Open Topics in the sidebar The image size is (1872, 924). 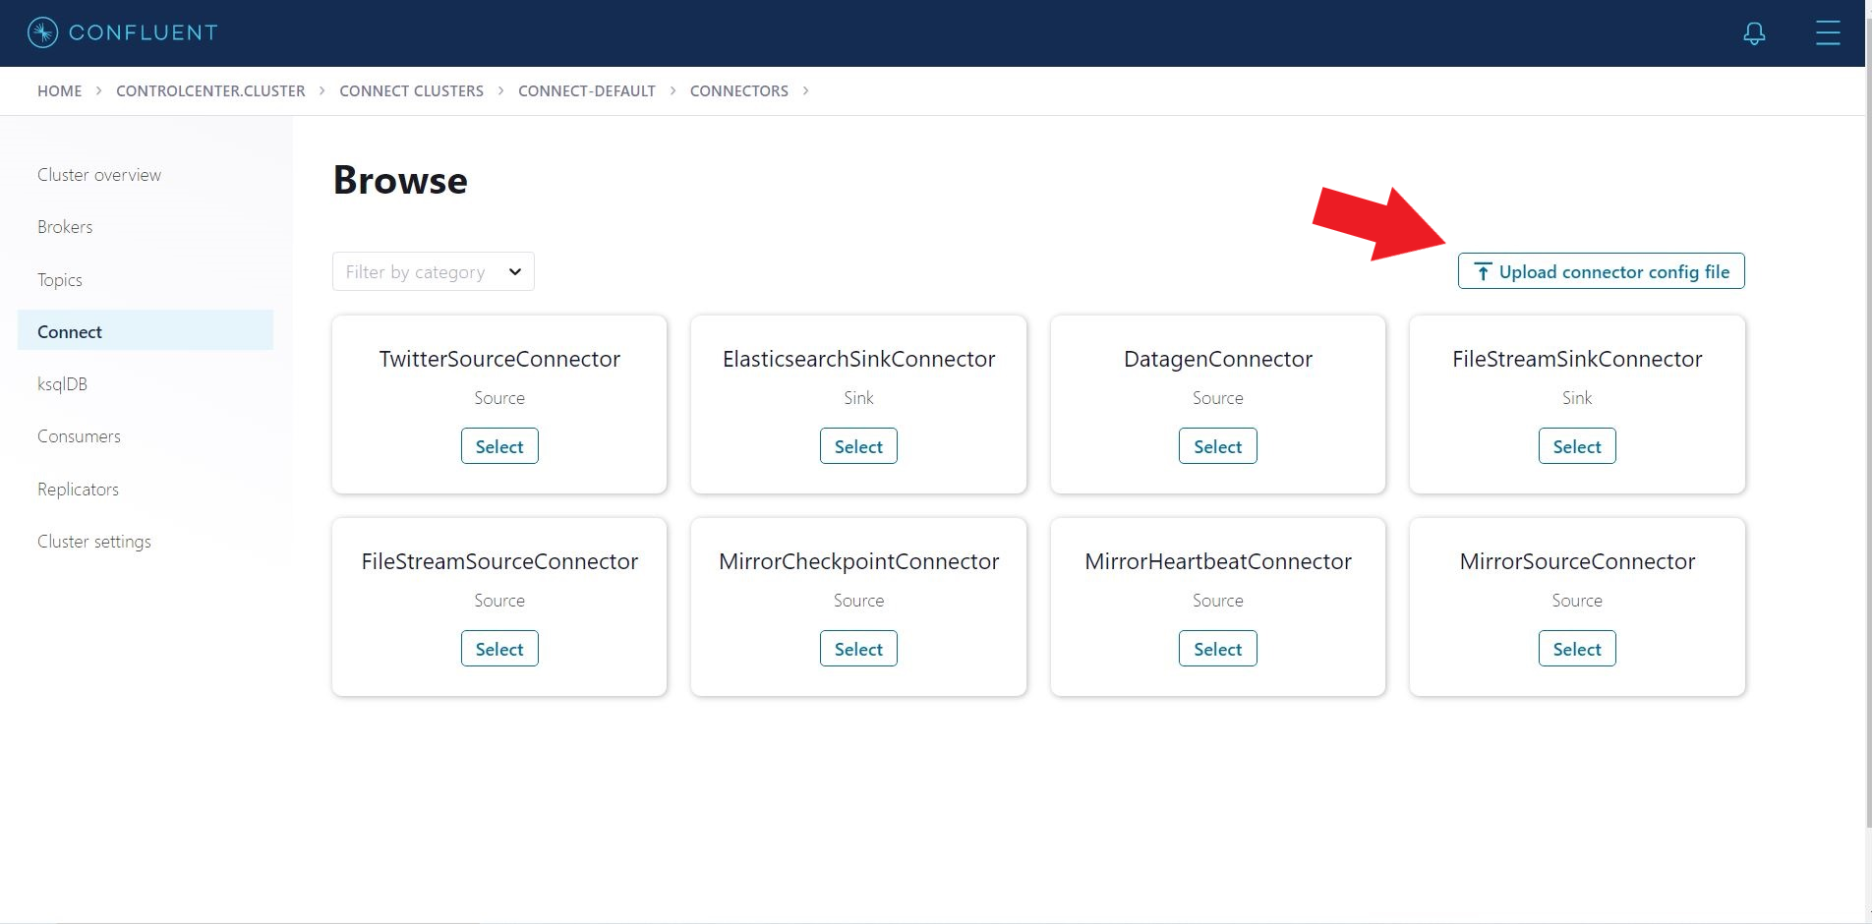coord(60,280)
